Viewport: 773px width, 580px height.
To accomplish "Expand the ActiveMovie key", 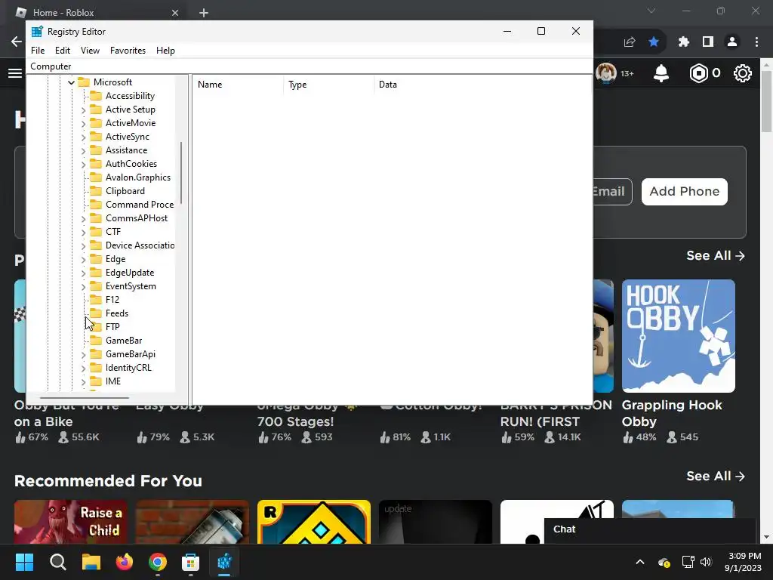I will tap(83, 123).
